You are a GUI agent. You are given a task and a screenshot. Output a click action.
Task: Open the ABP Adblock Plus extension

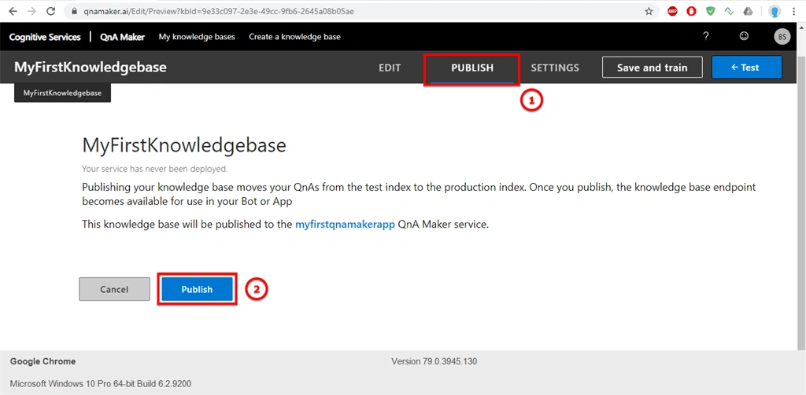[672, 11]
